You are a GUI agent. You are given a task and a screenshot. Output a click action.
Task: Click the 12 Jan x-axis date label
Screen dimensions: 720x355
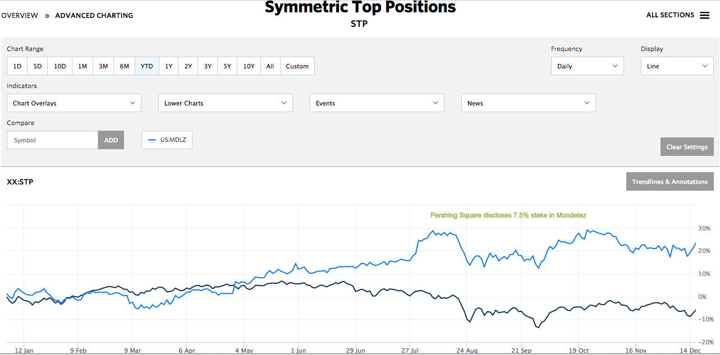coord(24,351)
